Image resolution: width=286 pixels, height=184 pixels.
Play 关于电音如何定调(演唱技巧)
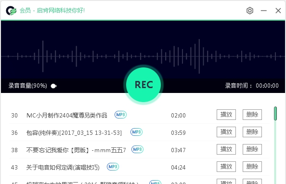[226, 167]
